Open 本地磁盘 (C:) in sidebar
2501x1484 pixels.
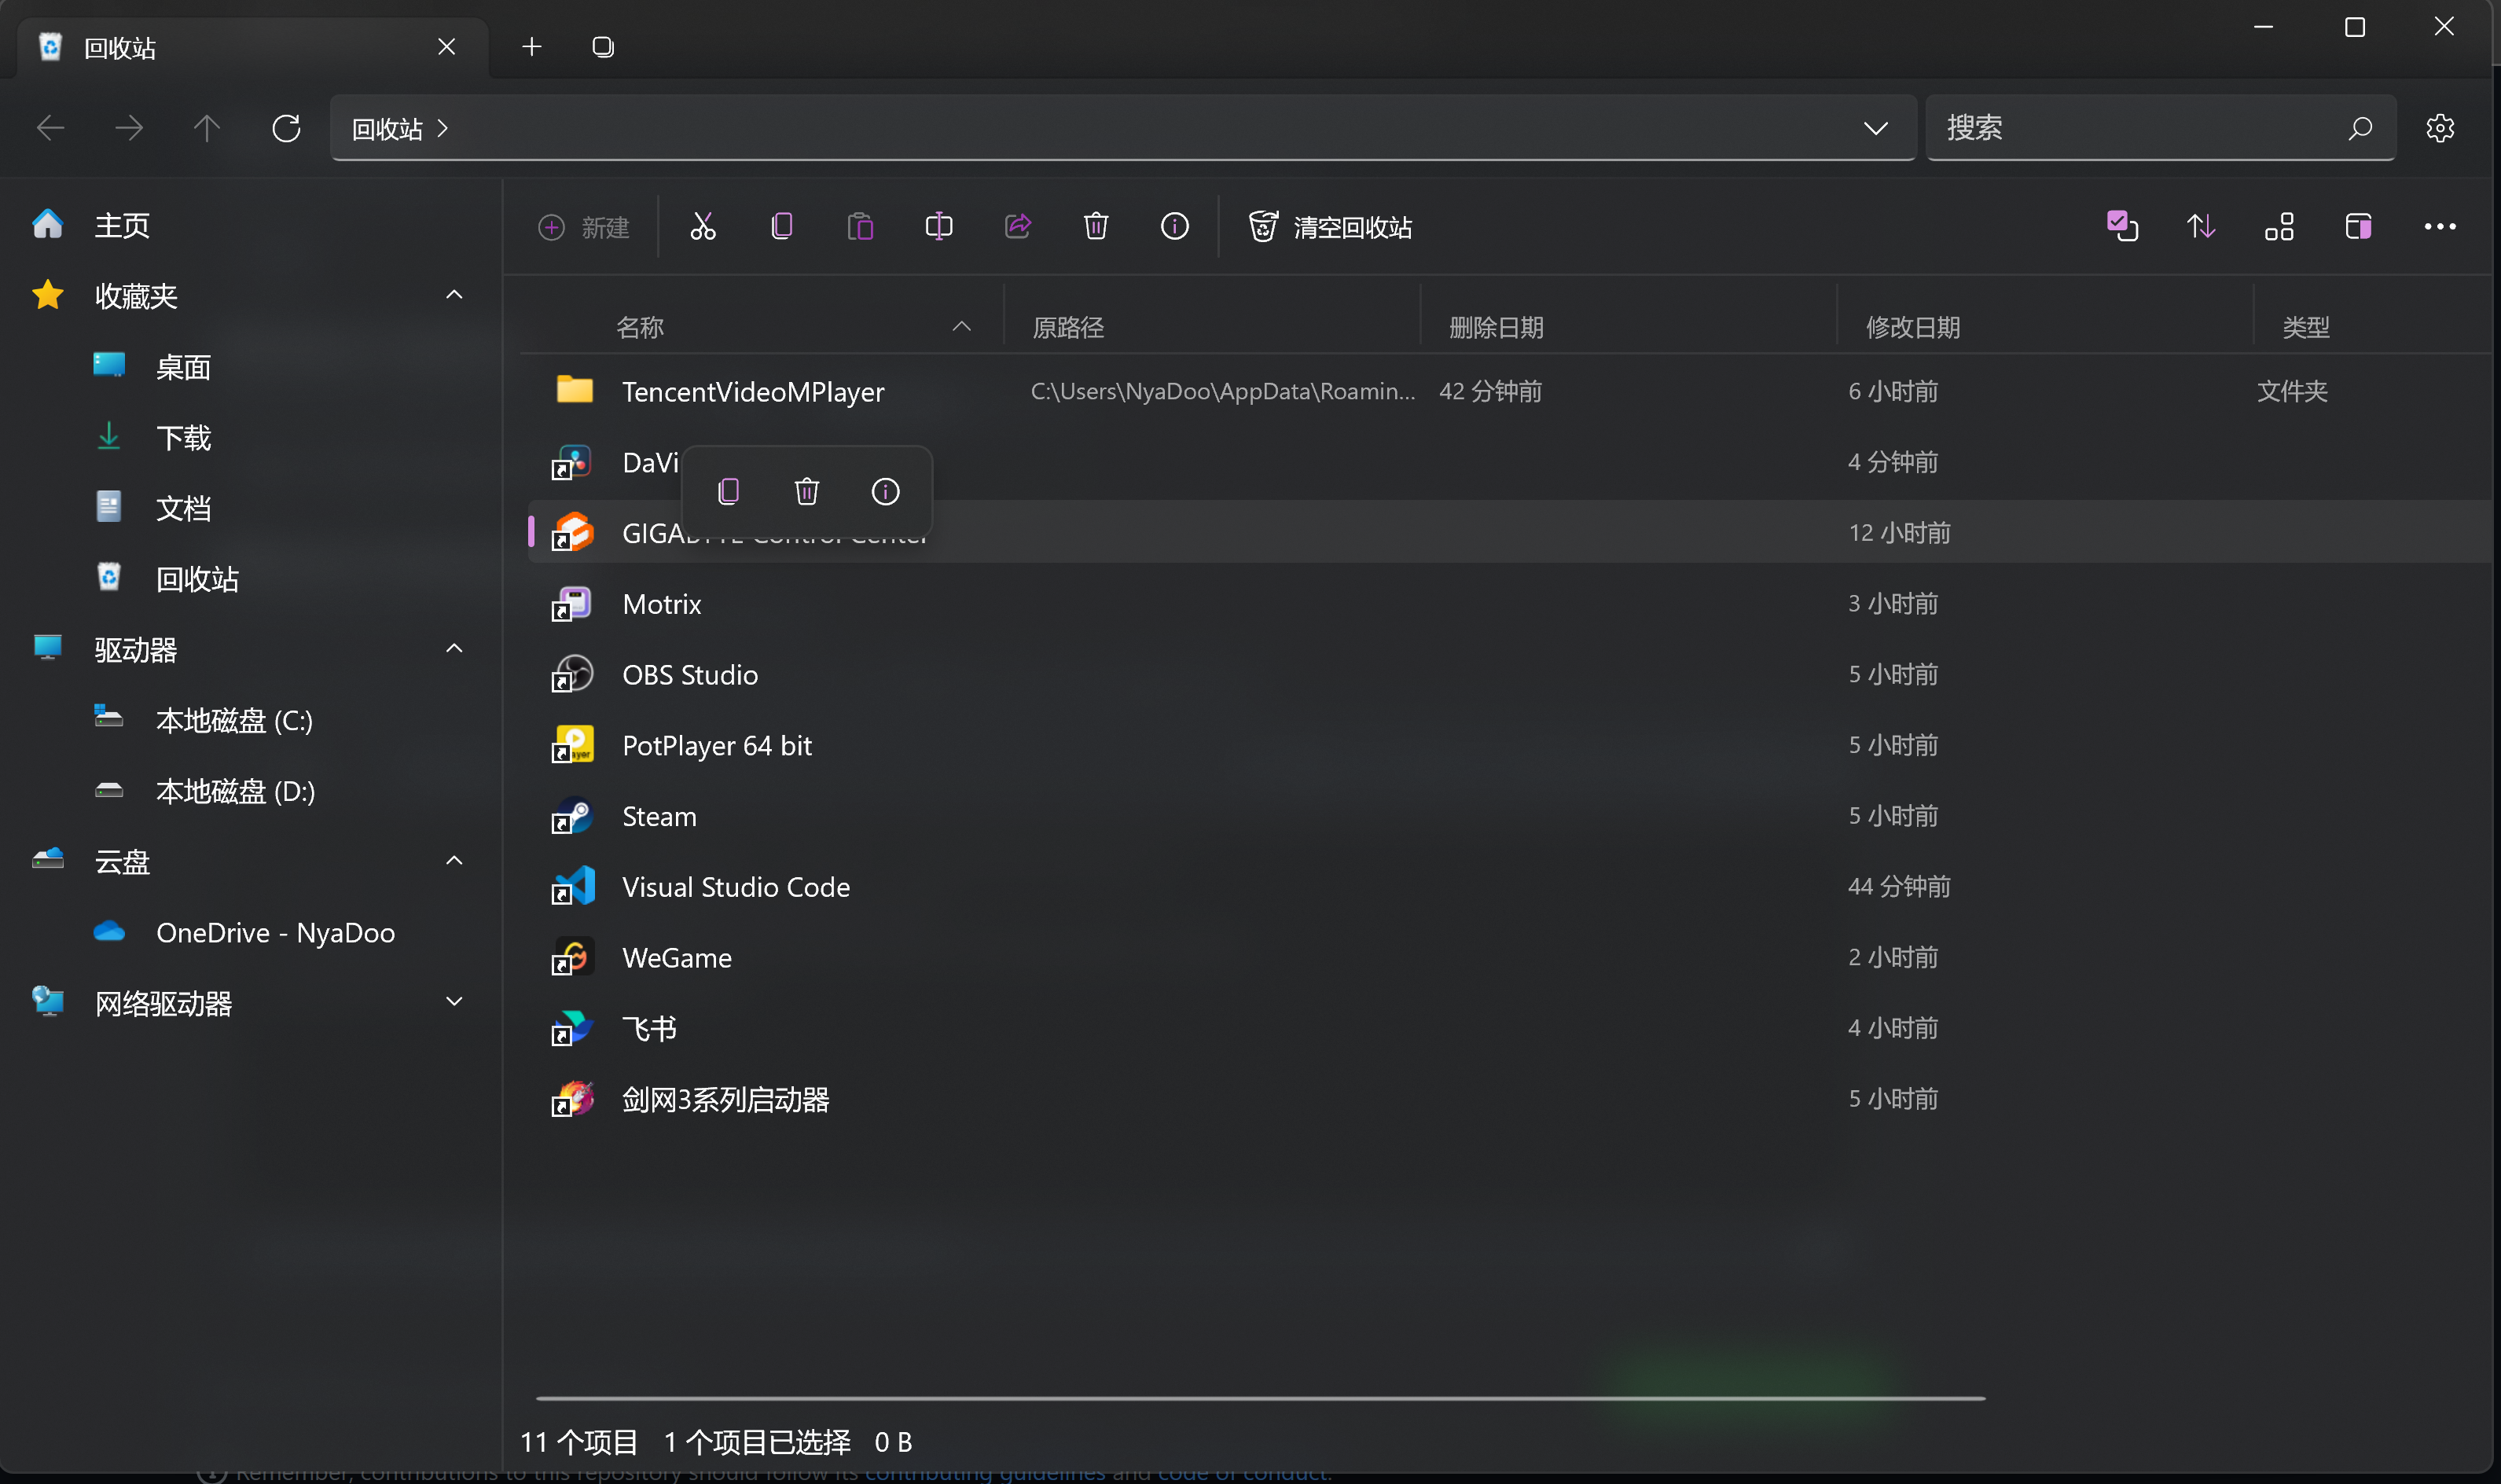point(234,720)
